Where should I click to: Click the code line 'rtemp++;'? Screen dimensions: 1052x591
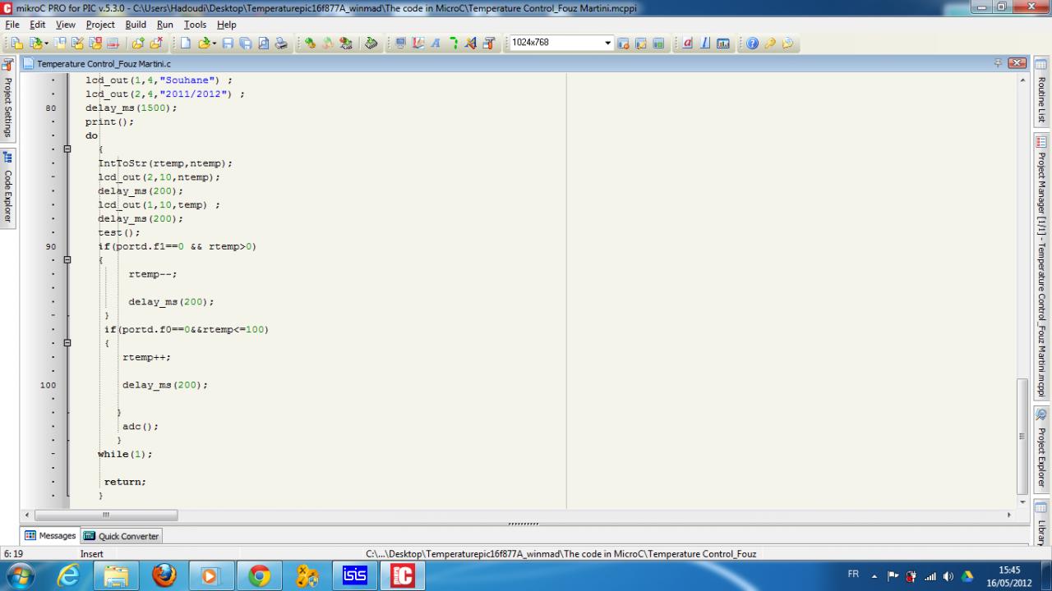pos(147,357)
